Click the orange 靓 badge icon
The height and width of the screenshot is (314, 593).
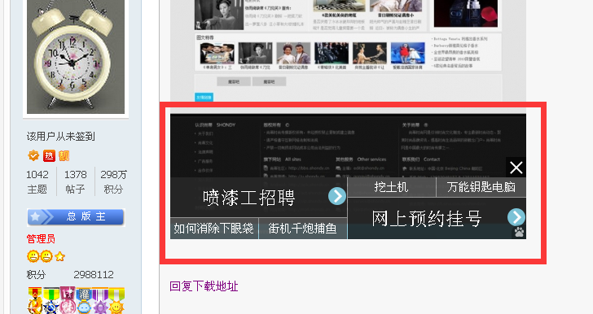click(64, 155)
